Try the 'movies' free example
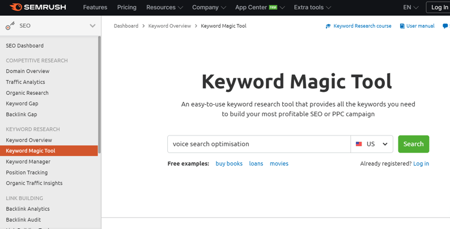Image resolution: width=450 pixels, height=229 pixels. [279, 164]
